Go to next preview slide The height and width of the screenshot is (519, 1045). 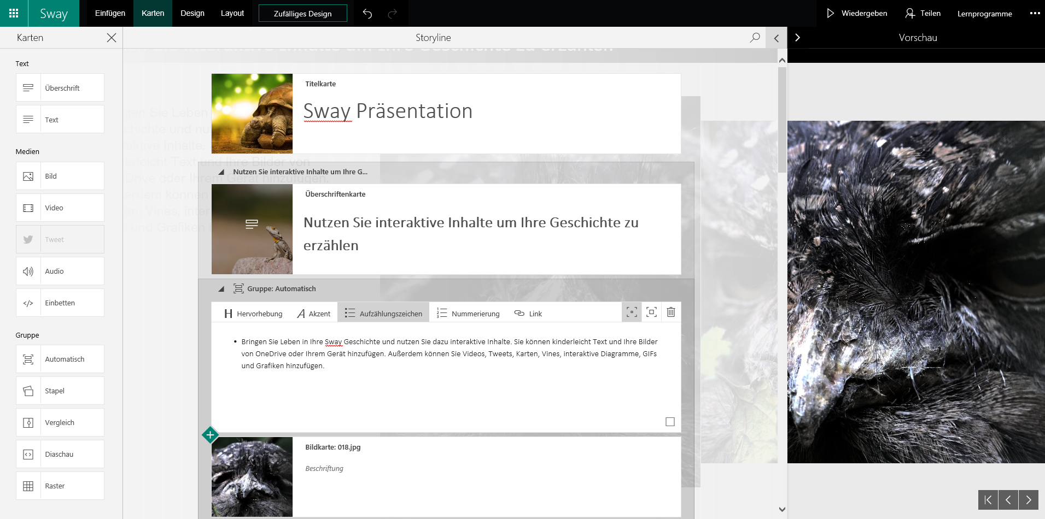click(1029, 499)
